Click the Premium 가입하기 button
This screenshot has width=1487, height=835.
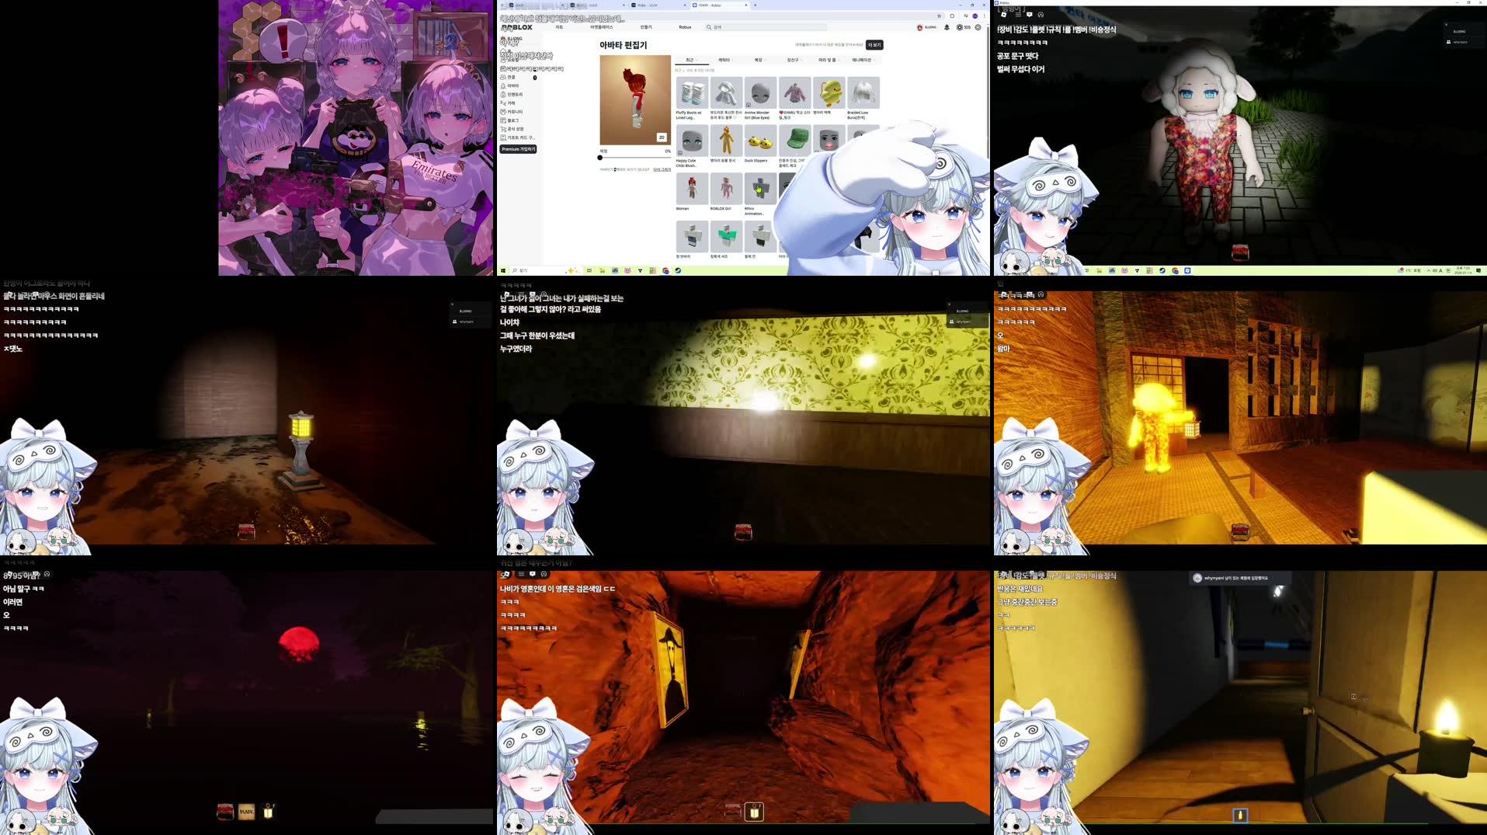(x=519, y=148)
